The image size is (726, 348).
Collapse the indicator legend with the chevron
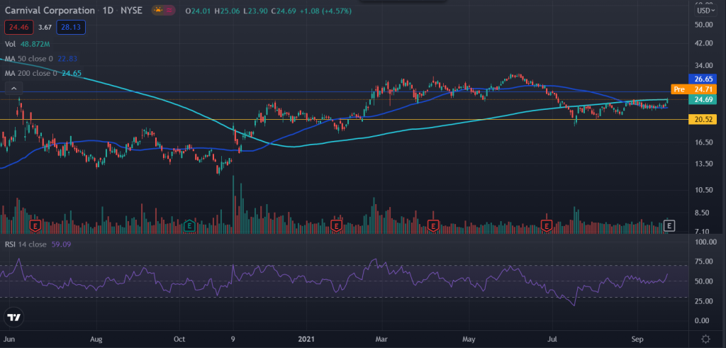[x=14, y=88]
